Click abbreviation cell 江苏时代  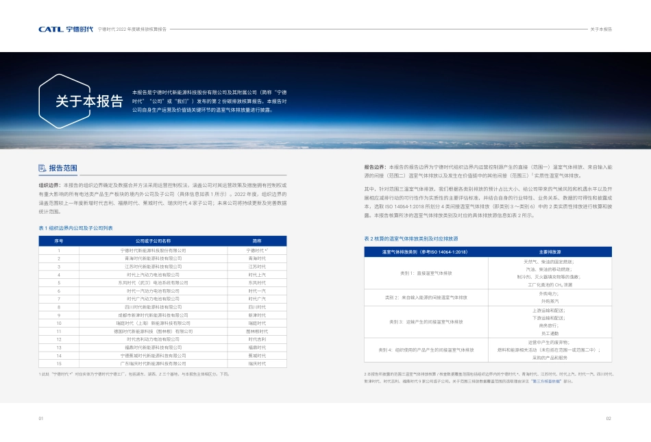(x=257, y=267)
